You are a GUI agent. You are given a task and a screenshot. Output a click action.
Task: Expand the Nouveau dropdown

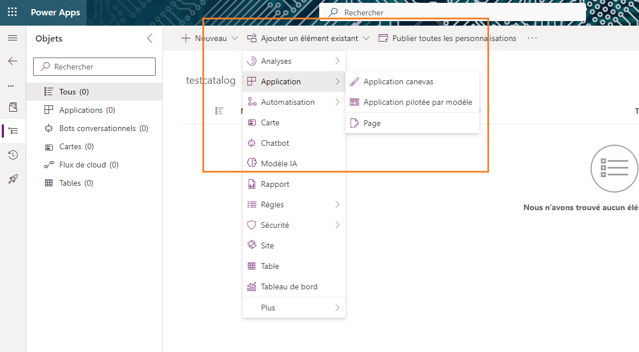(x=209, y=38)
